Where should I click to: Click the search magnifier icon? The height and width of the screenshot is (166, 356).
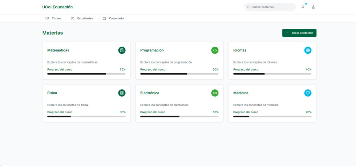pos(248,7)
